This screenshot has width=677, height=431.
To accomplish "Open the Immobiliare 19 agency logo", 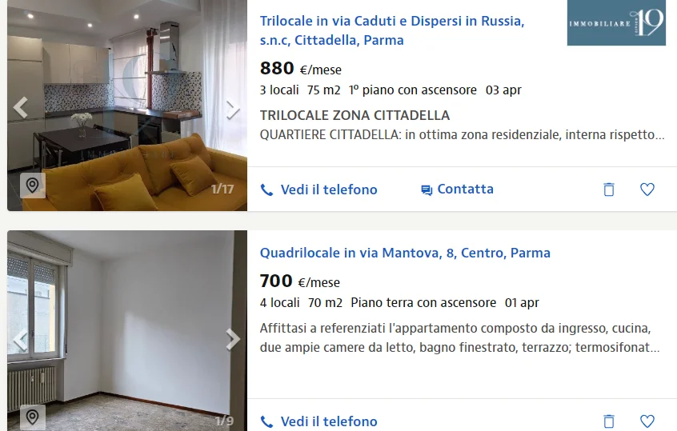I will pyautogui.click(x=616, y=23).
